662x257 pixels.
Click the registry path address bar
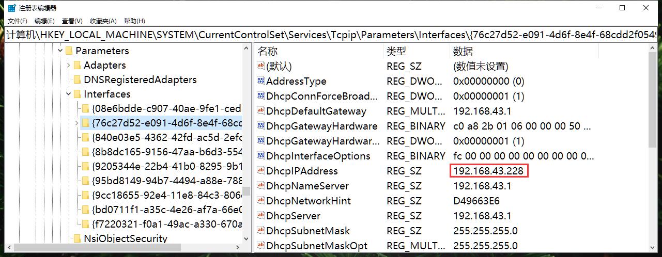pos(331,35)
